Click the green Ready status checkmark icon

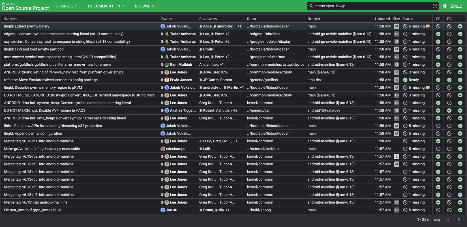405,80
